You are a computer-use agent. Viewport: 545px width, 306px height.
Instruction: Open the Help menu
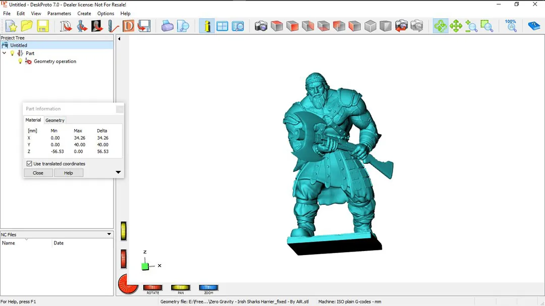(125, 14)
